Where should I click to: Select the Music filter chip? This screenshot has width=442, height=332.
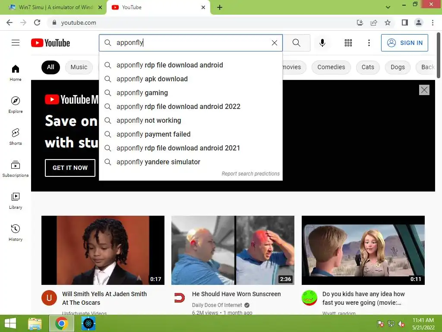click(x=79, y=67)
